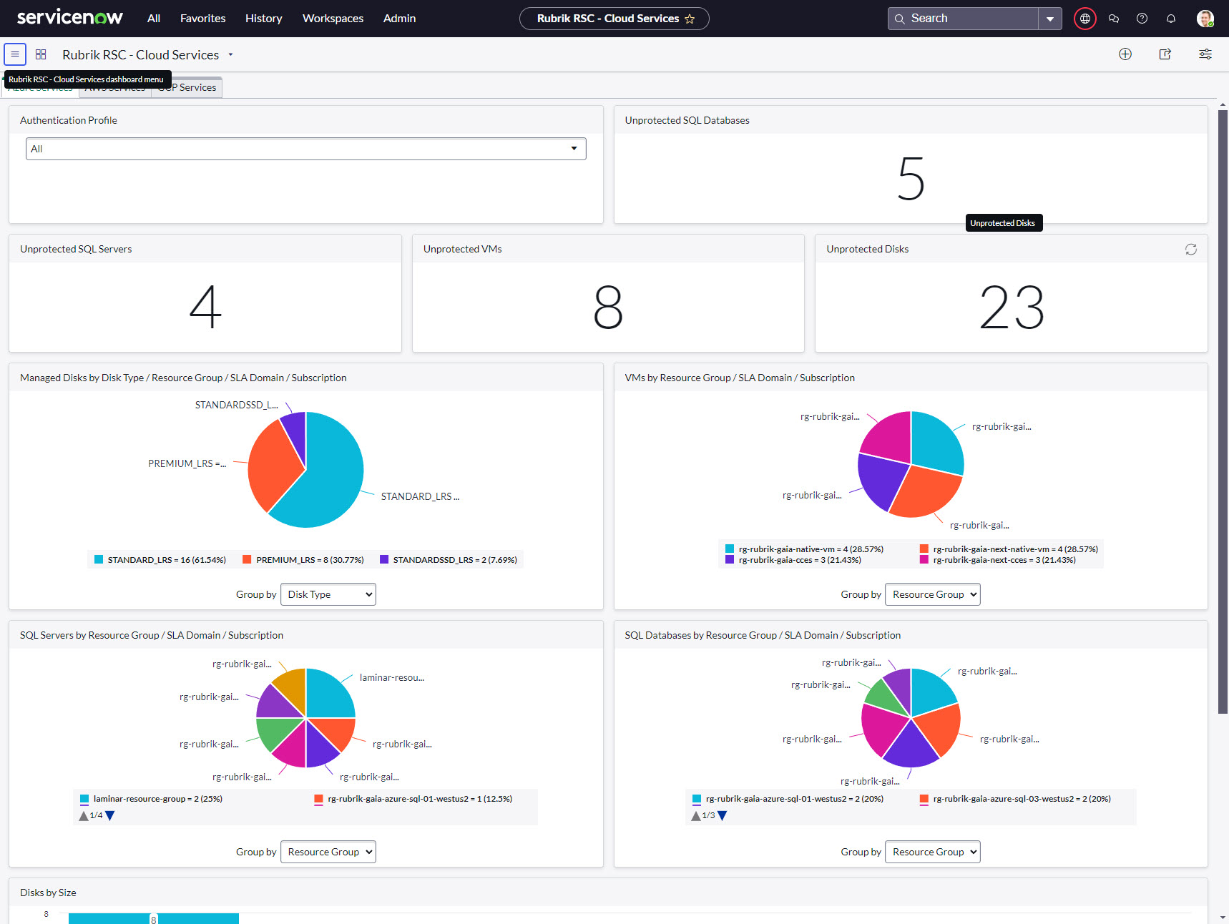Open the Unprotected Disks count 23

pos(1012,308)
